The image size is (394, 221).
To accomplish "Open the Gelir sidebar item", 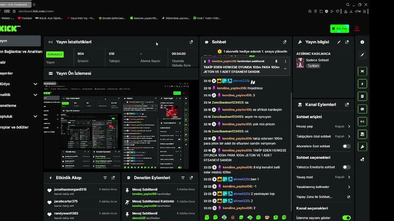I will point(3,62).
